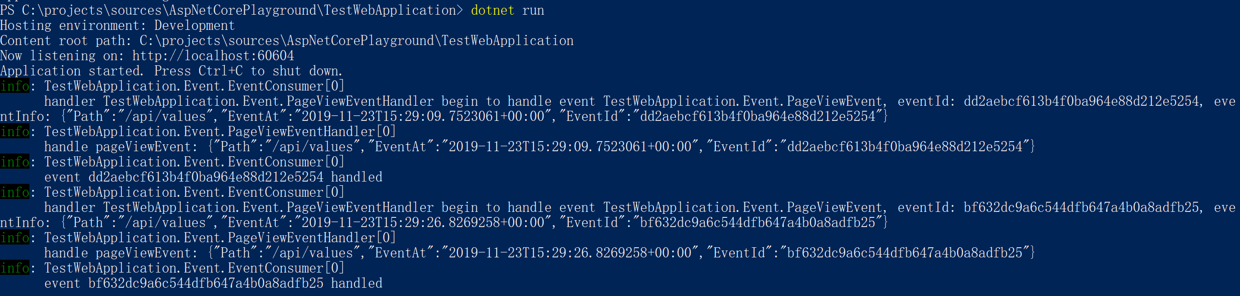Click the yellow dotnet command word
The height and width of the screenshot is (296, 1240).
(492, 10)
